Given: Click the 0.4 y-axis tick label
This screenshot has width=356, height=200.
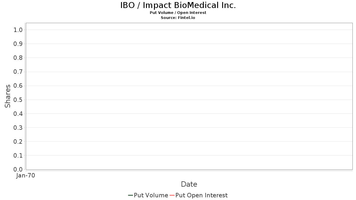Looking at the screenshot, I should coord(18,114).
